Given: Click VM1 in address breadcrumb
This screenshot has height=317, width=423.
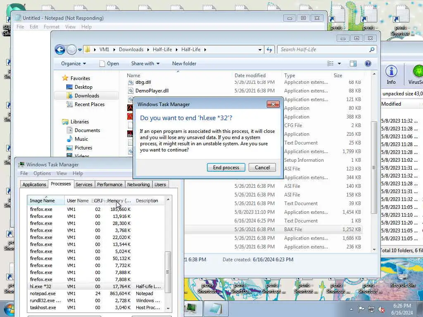Looking at the screenshot, I should pyautogui.click(x=104, y=50).
